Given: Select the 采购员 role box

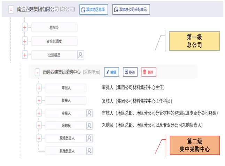Looking at the screenshot, I should tap(66, 126).
